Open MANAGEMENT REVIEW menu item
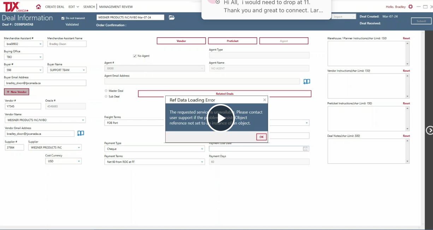The height and width of the screenshot is (230, 433). click(x=116, y=7)
